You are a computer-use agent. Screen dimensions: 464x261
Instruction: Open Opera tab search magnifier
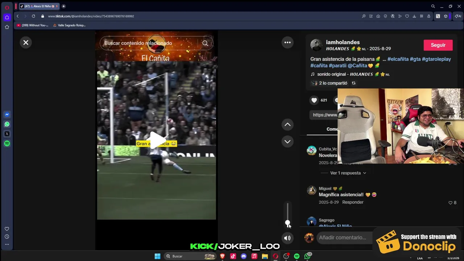coord(433,6)
